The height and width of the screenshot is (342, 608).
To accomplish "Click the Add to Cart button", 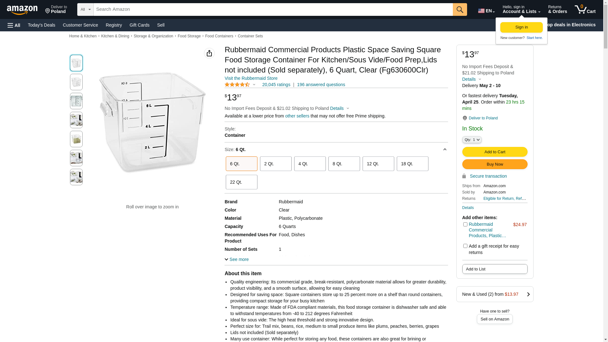I will pyautogui.click(x=495, y=152).
